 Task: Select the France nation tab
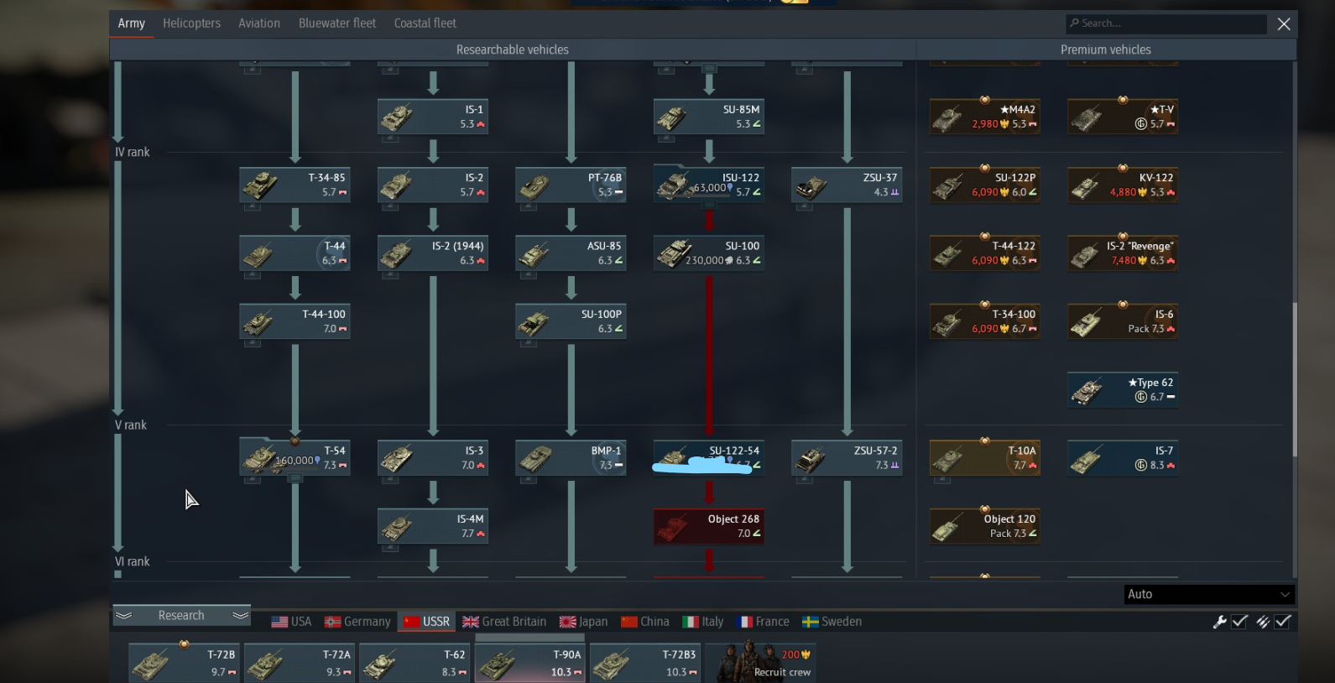[x=763, y=622]
